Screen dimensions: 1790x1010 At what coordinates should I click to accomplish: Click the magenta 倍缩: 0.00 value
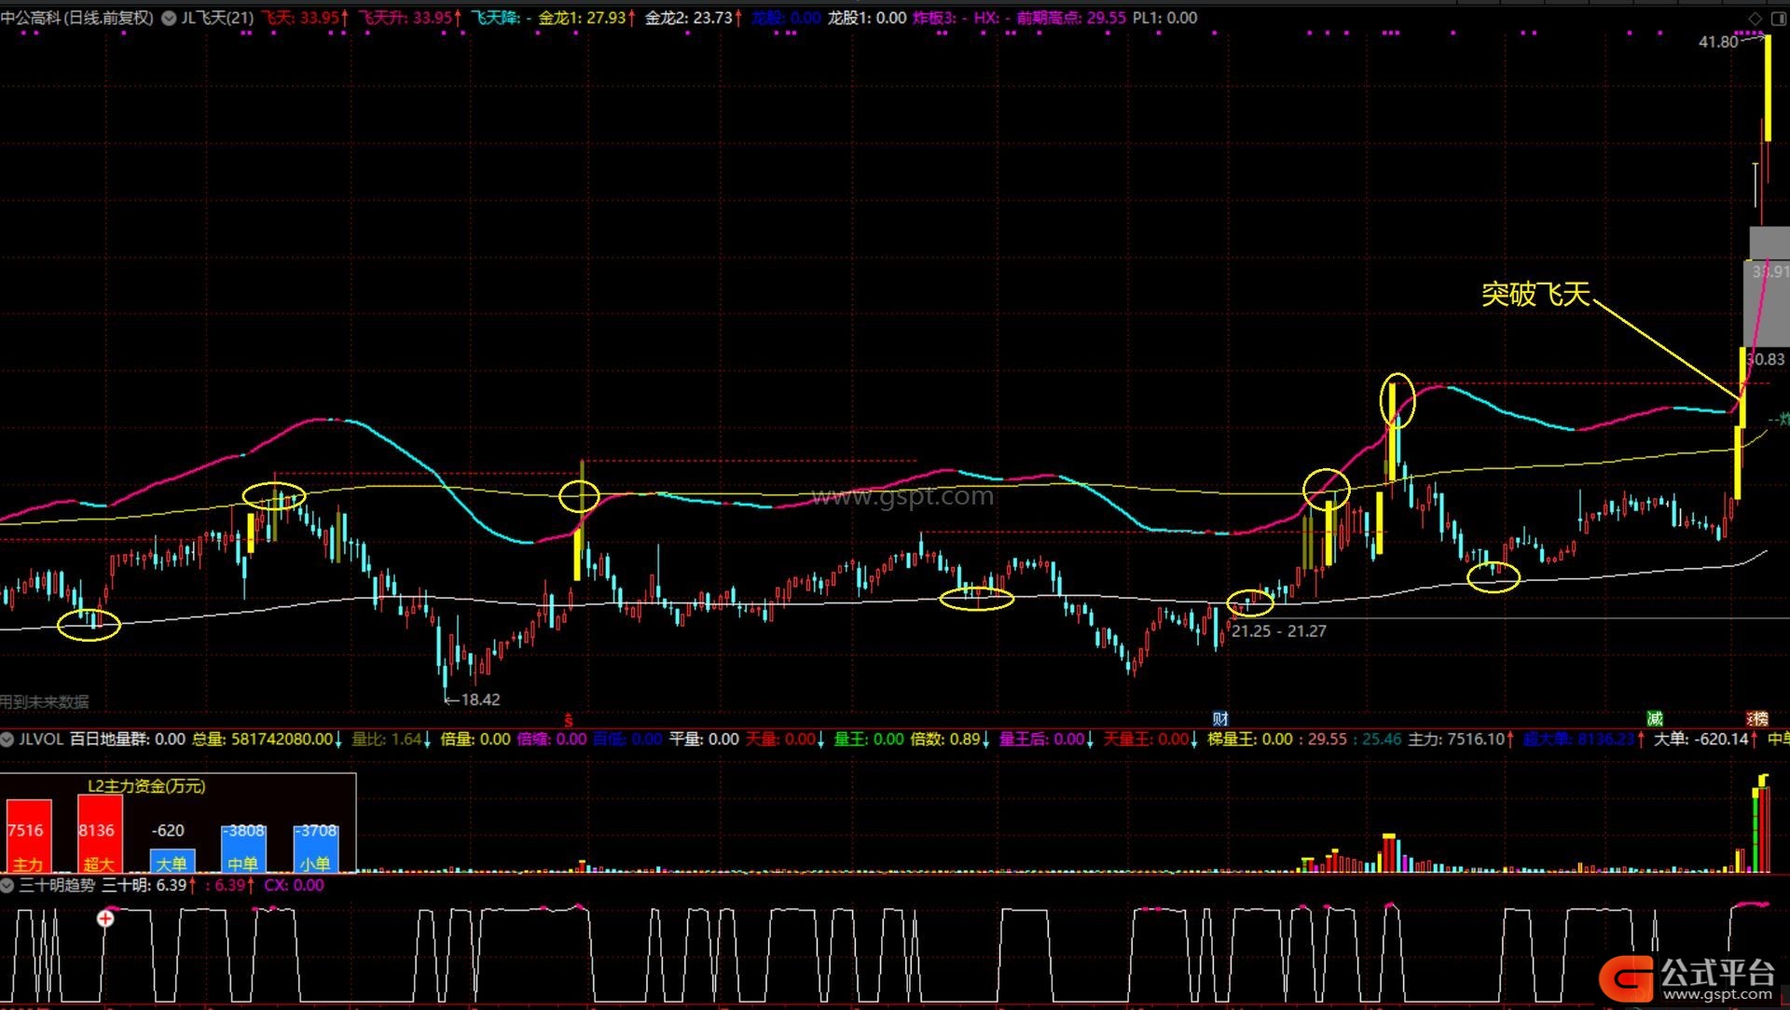coord(552,740)
